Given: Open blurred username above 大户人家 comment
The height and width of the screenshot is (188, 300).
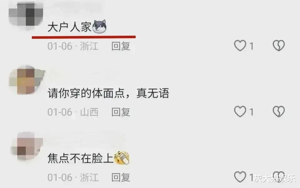Looking at the screenshot, I should [x=75, y=8].
